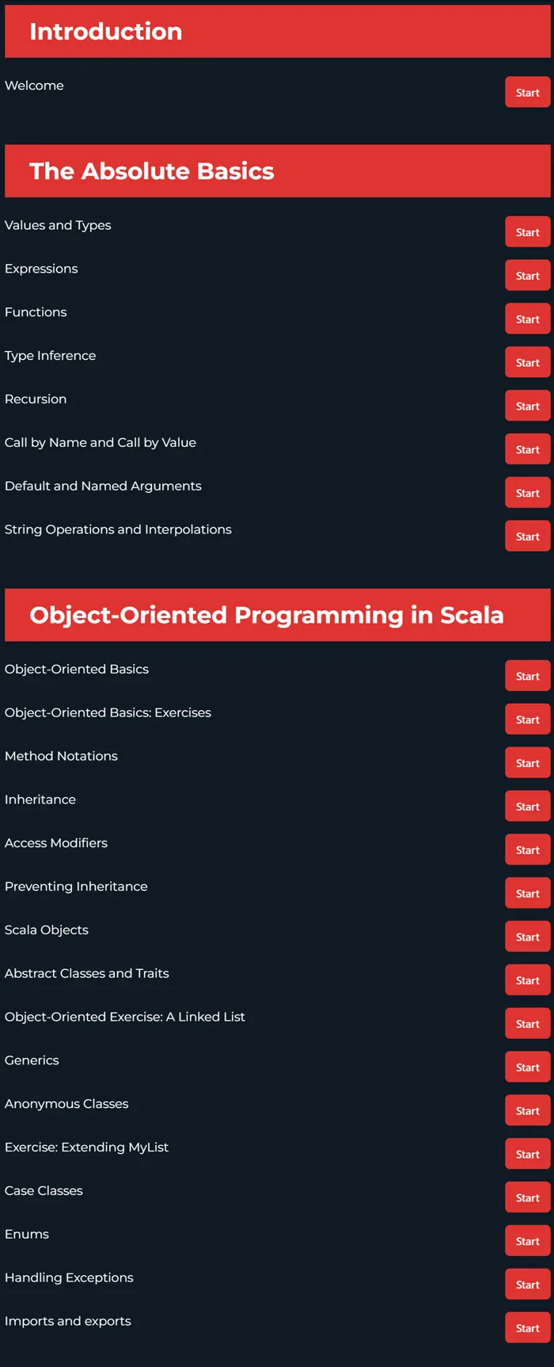Start the Welcome lesson
The height and width of the screenshot is (1367, 554).
pyautogui.click(x=527, y=93)
